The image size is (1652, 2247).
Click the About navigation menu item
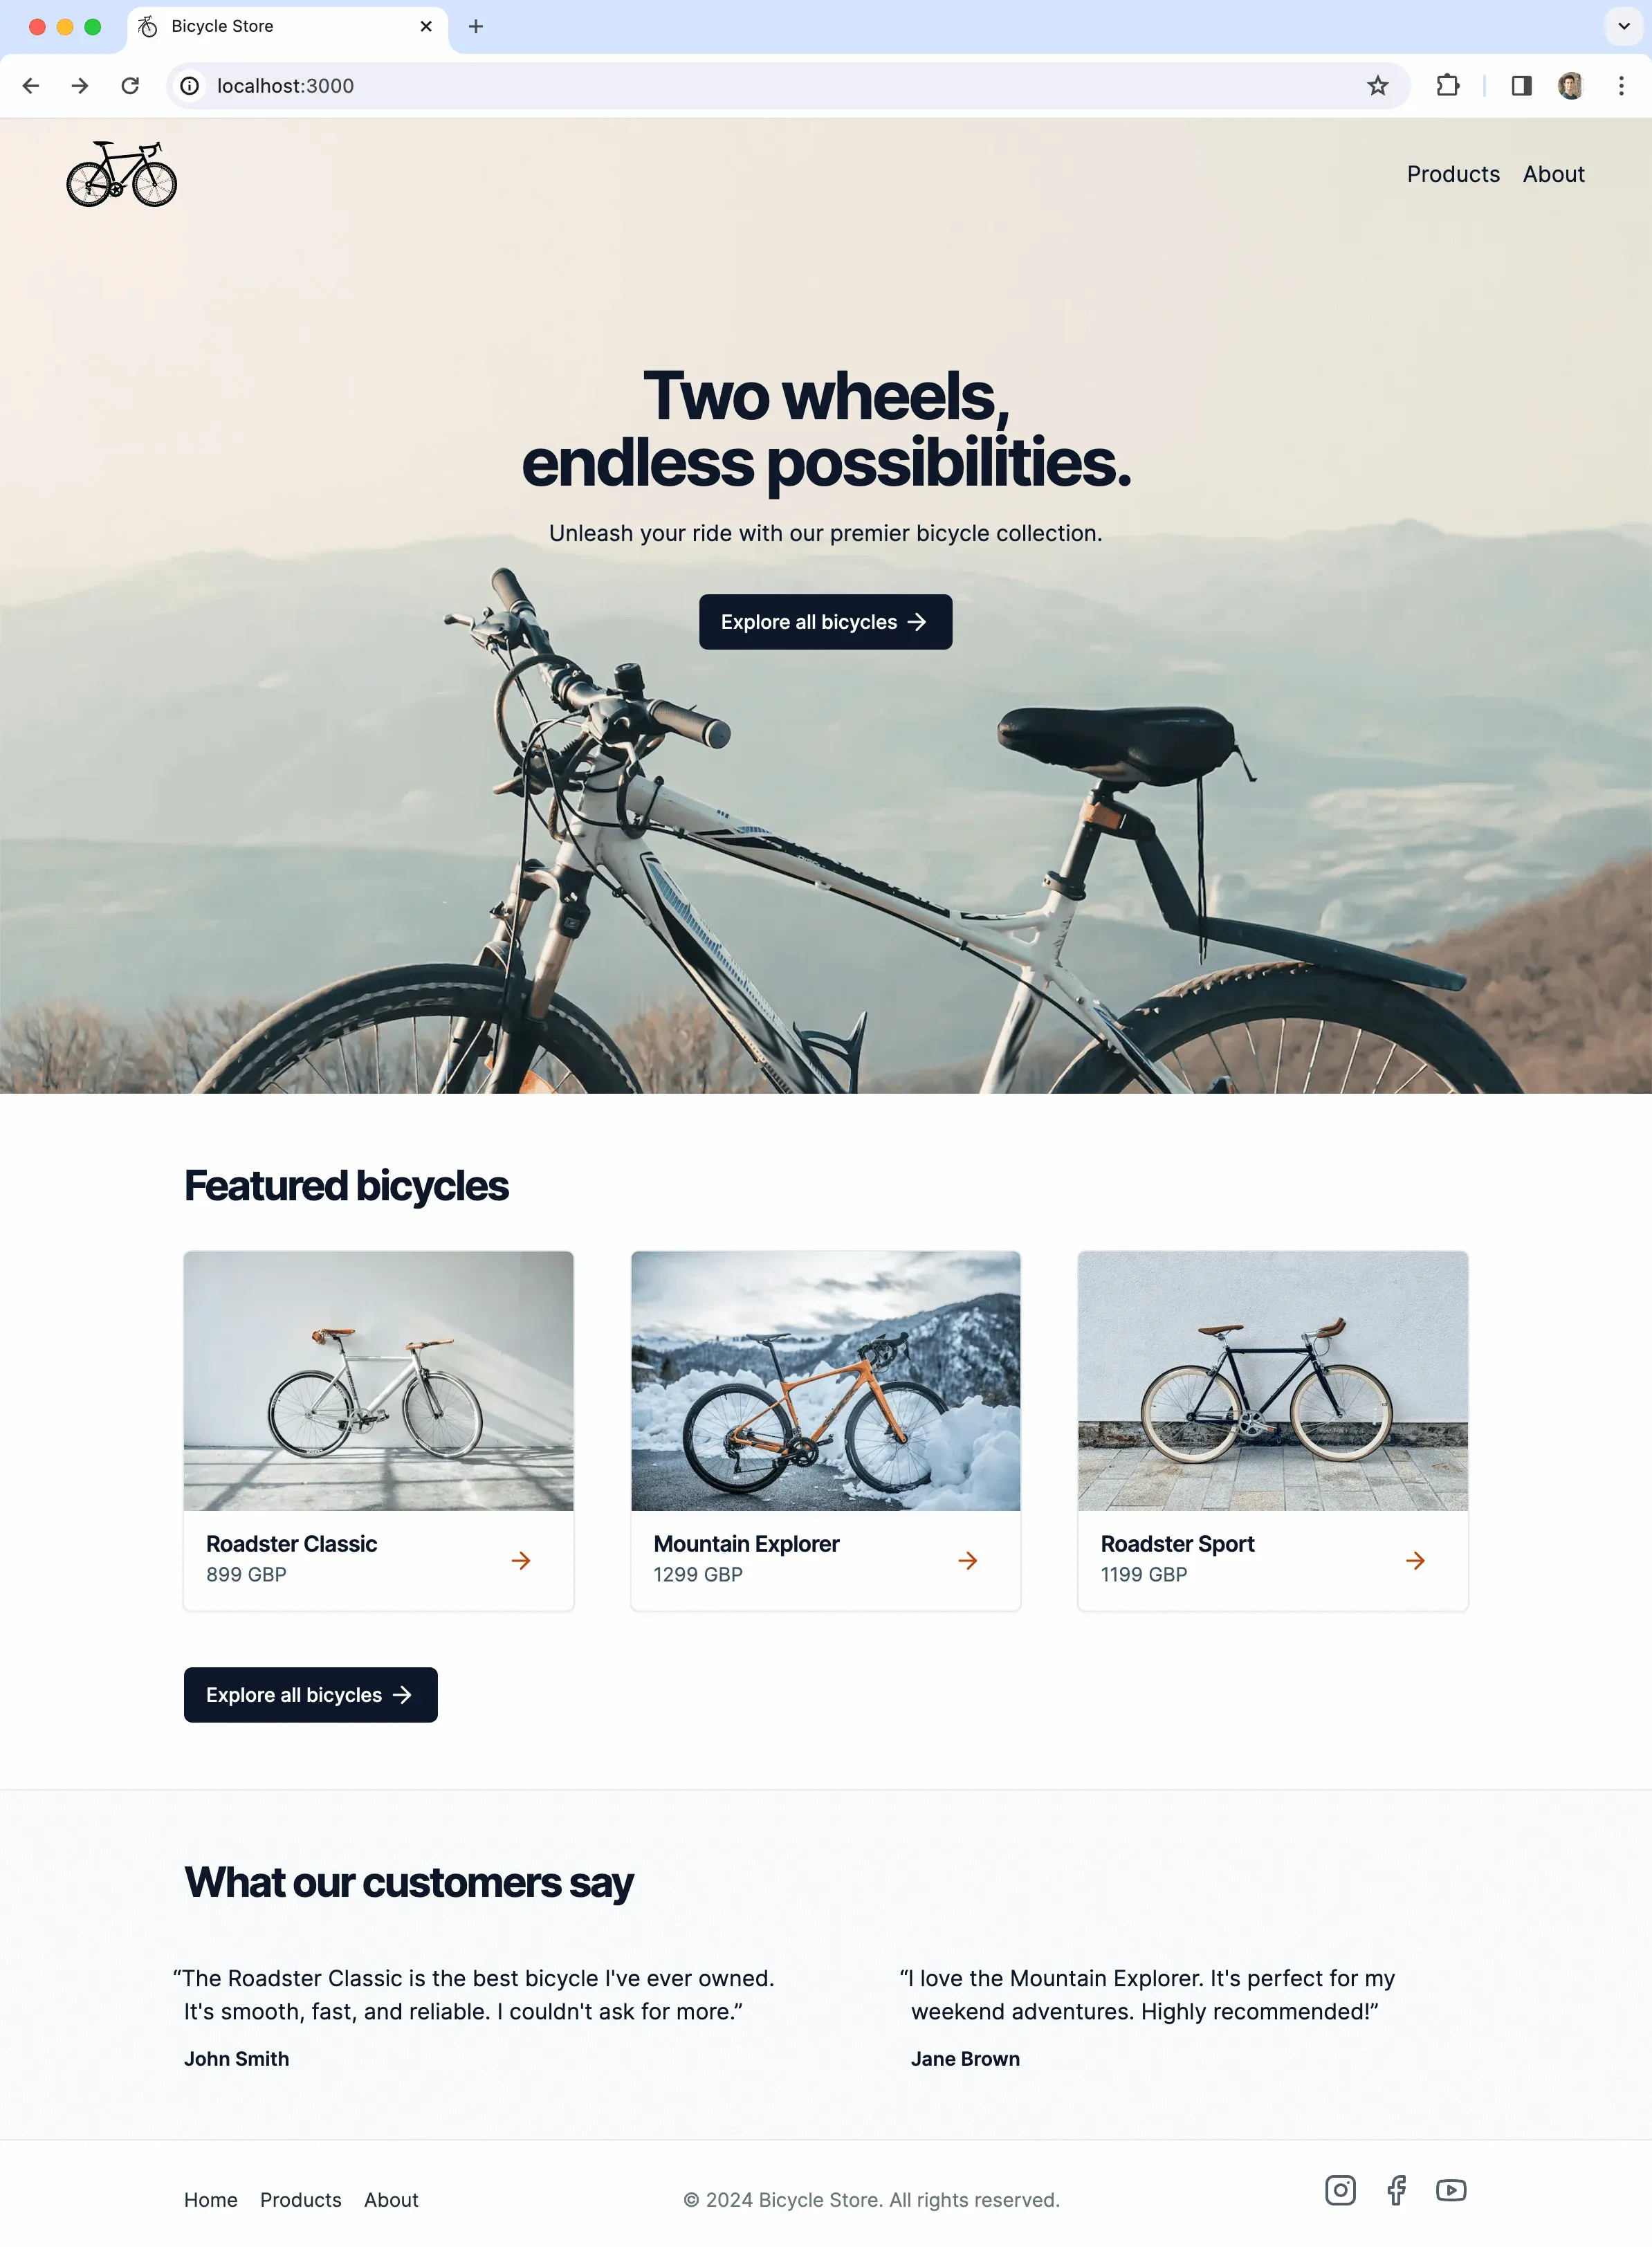[1554, 173]
